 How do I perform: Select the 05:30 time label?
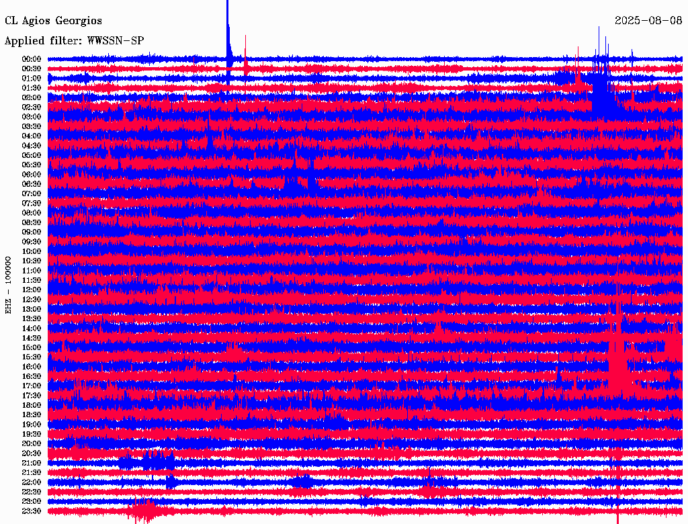point(32,165)
